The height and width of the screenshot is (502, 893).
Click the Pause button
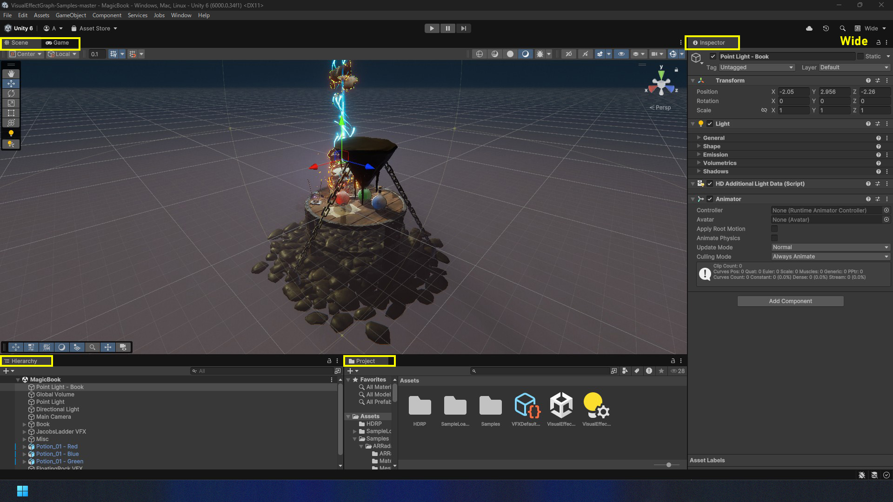pyautogui.click(x=448, y=28)
